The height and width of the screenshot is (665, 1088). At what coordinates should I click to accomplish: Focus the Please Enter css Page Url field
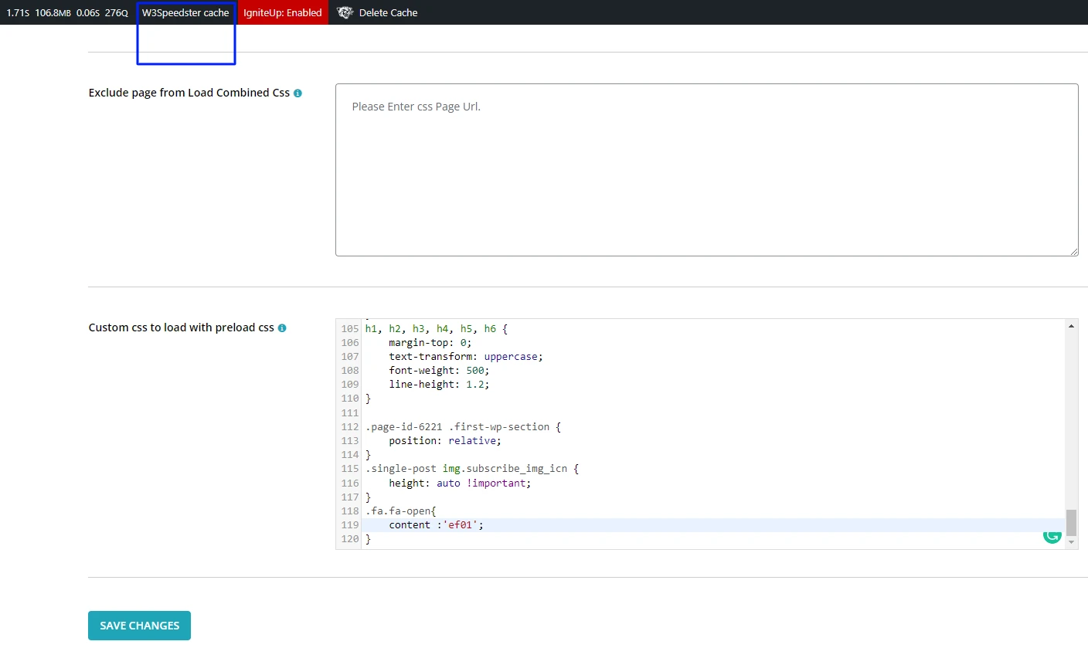[x=706, y=170]
